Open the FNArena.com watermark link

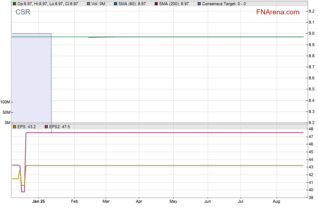pos(277,12)
